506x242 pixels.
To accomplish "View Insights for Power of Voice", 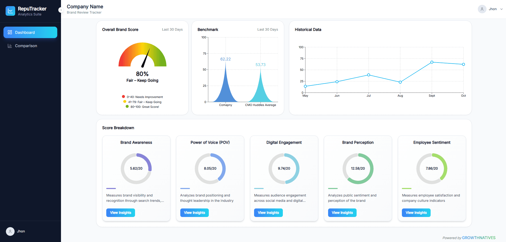I will pyautogui.click(x=194, y=213).
